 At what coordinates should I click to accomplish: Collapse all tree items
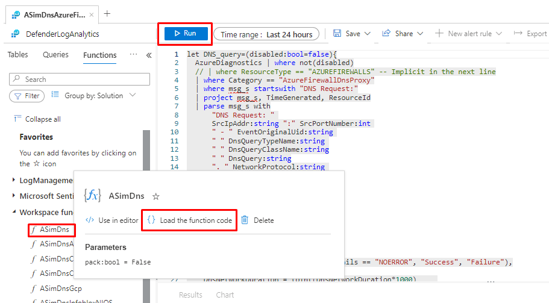37,119
